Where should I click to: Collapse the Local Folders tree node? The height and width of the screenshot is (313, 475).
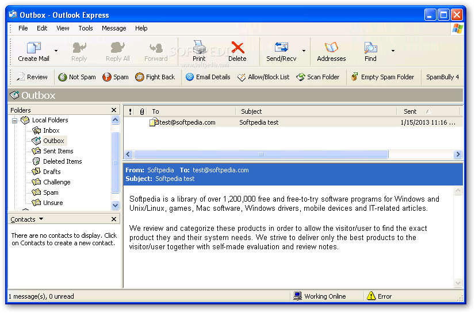point(14,121)
